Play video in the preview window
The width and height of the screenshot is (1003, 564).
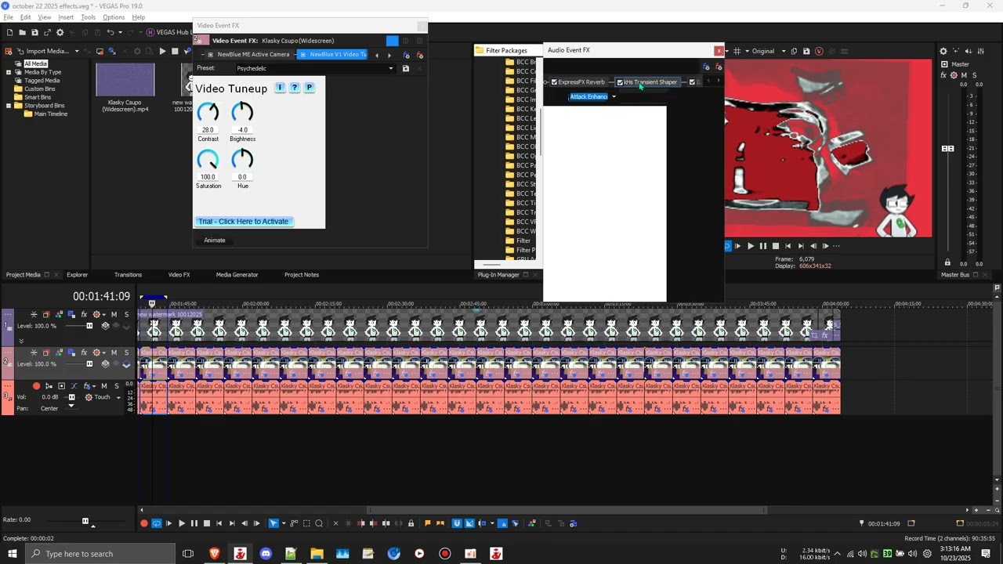(751, 246)
